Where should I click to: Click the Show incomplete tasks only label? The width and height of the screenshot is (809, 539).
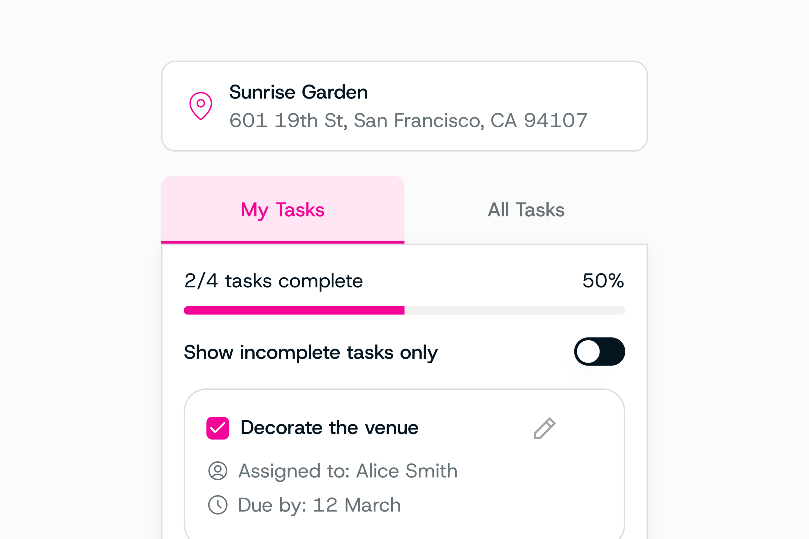click(x=311, y=352)
